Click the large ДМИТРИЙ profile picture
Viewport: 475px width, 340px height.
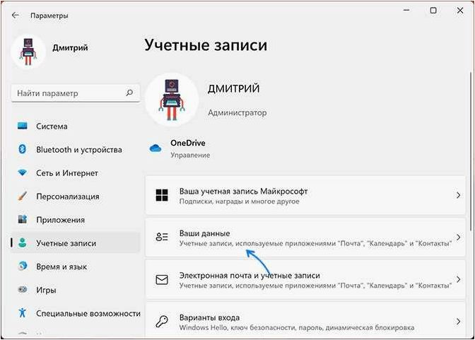pos(172,100)
